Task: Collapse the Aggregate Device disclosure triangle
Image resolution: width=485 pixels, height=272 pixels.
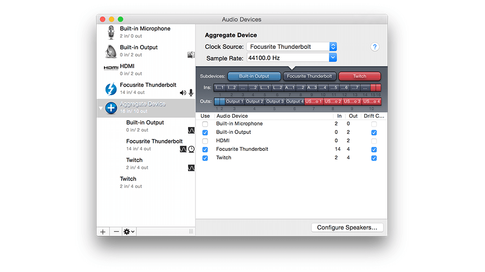Action: pos(101,108)
